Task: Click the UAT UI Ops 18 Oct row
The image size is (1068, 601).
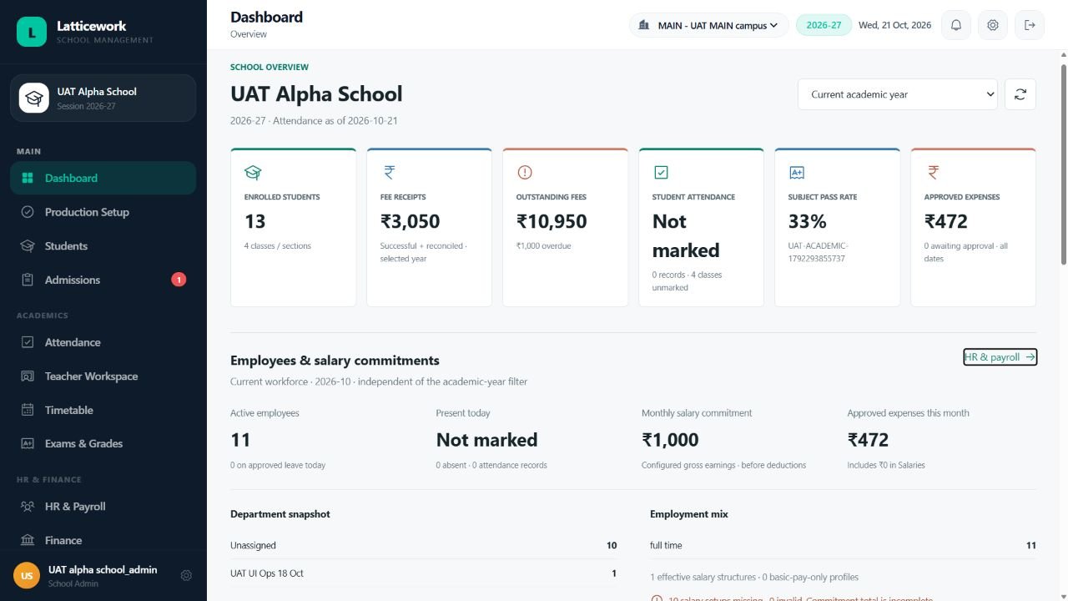Action: click(x=424, y=573)
